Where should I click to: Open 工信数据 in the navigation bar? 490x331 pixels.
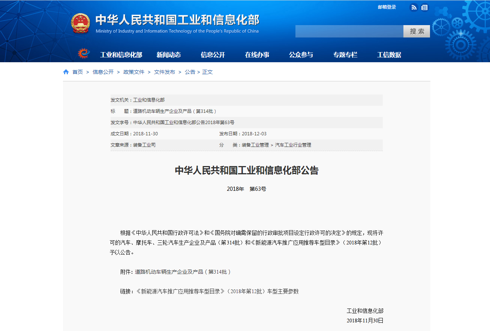(389, 55)
